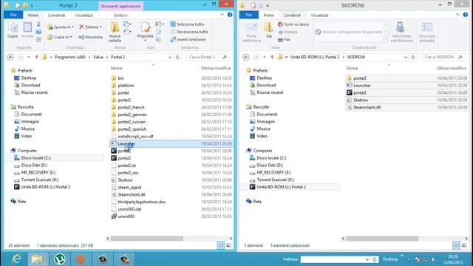473x266 pixels.
Task: Go up one folder in Portal 2 window
Action: tap(36, 57)
